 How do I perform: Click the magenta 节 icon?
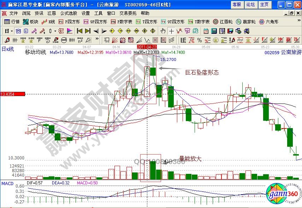click(187, 31)
